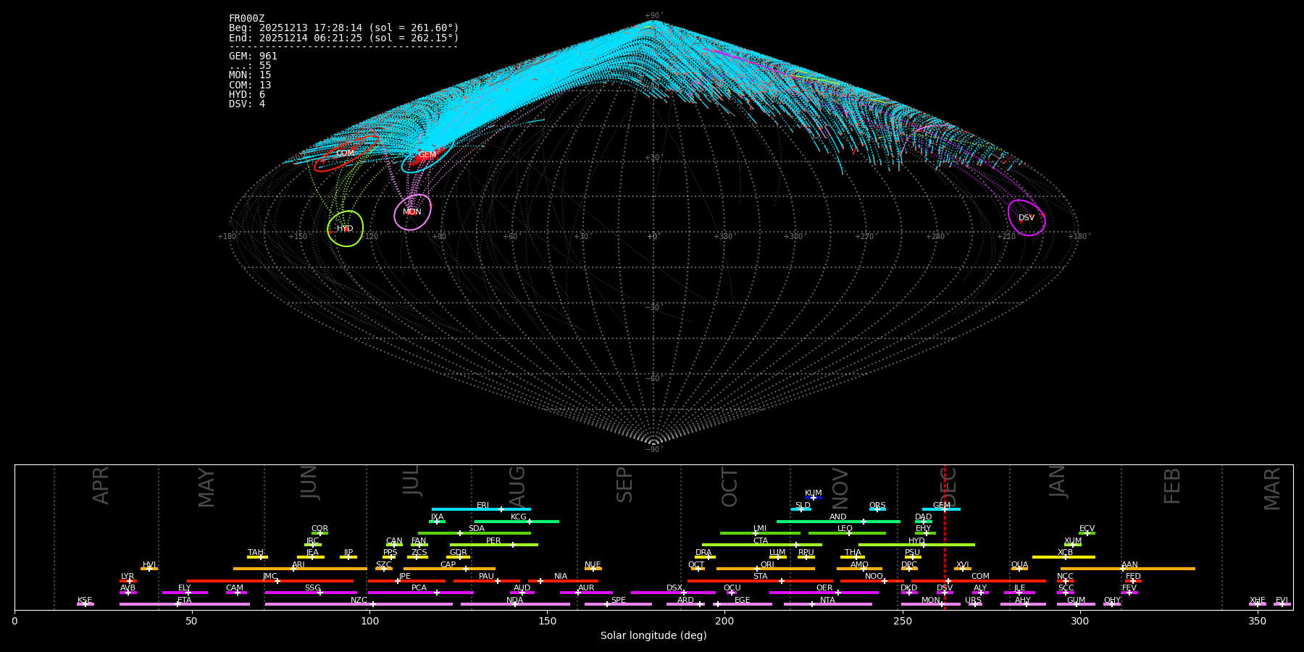Select the HYD radiant circle on sky map
This screenshot has width=1304, height=652.
pyautogui.click(x=345, y=229)
